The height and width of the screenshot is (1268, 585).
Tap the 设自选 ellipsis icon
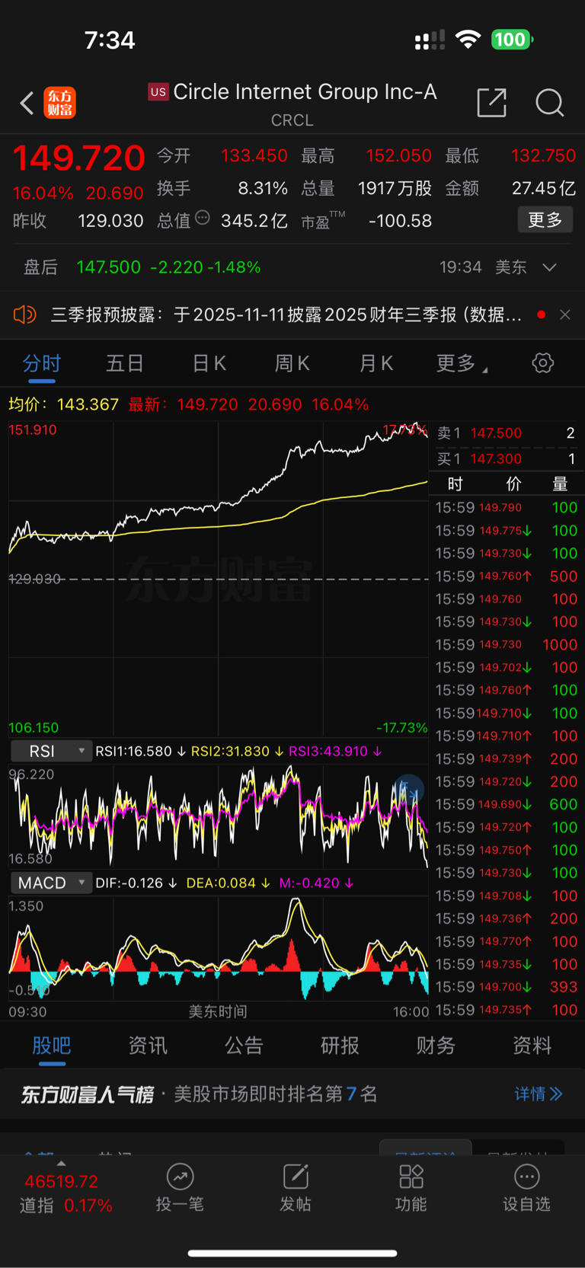[526, 1177]
